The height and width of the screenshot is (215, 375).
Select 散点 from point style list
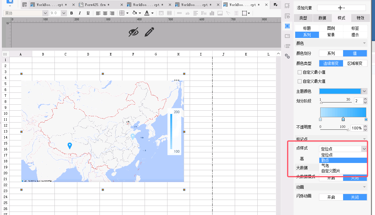[x=343, y=160]
